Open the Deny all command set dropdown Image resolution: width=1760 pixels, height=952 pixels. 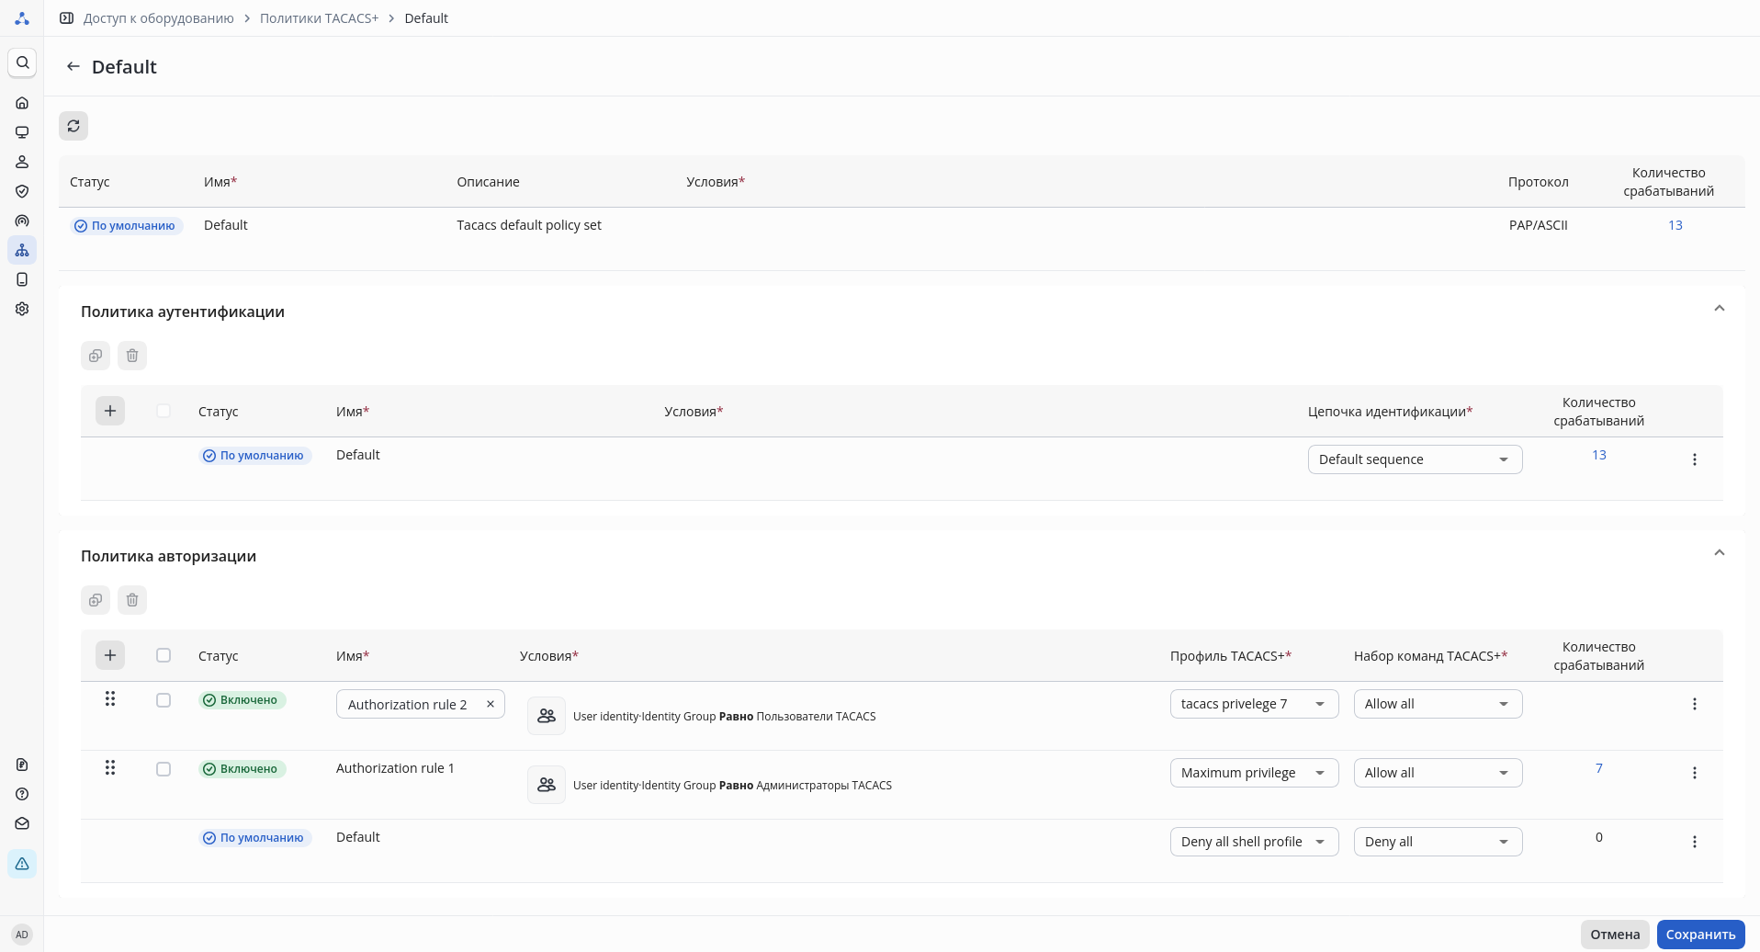(x=1438, y=842)
